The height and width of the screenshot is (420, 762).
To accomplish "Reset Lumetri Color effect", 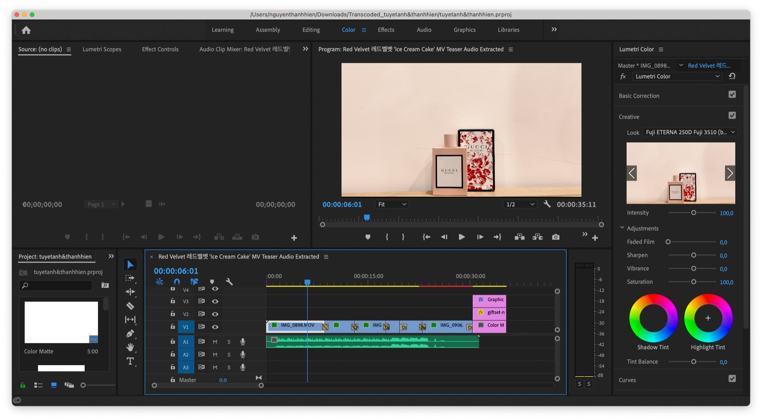I will (x=732, y=76).
